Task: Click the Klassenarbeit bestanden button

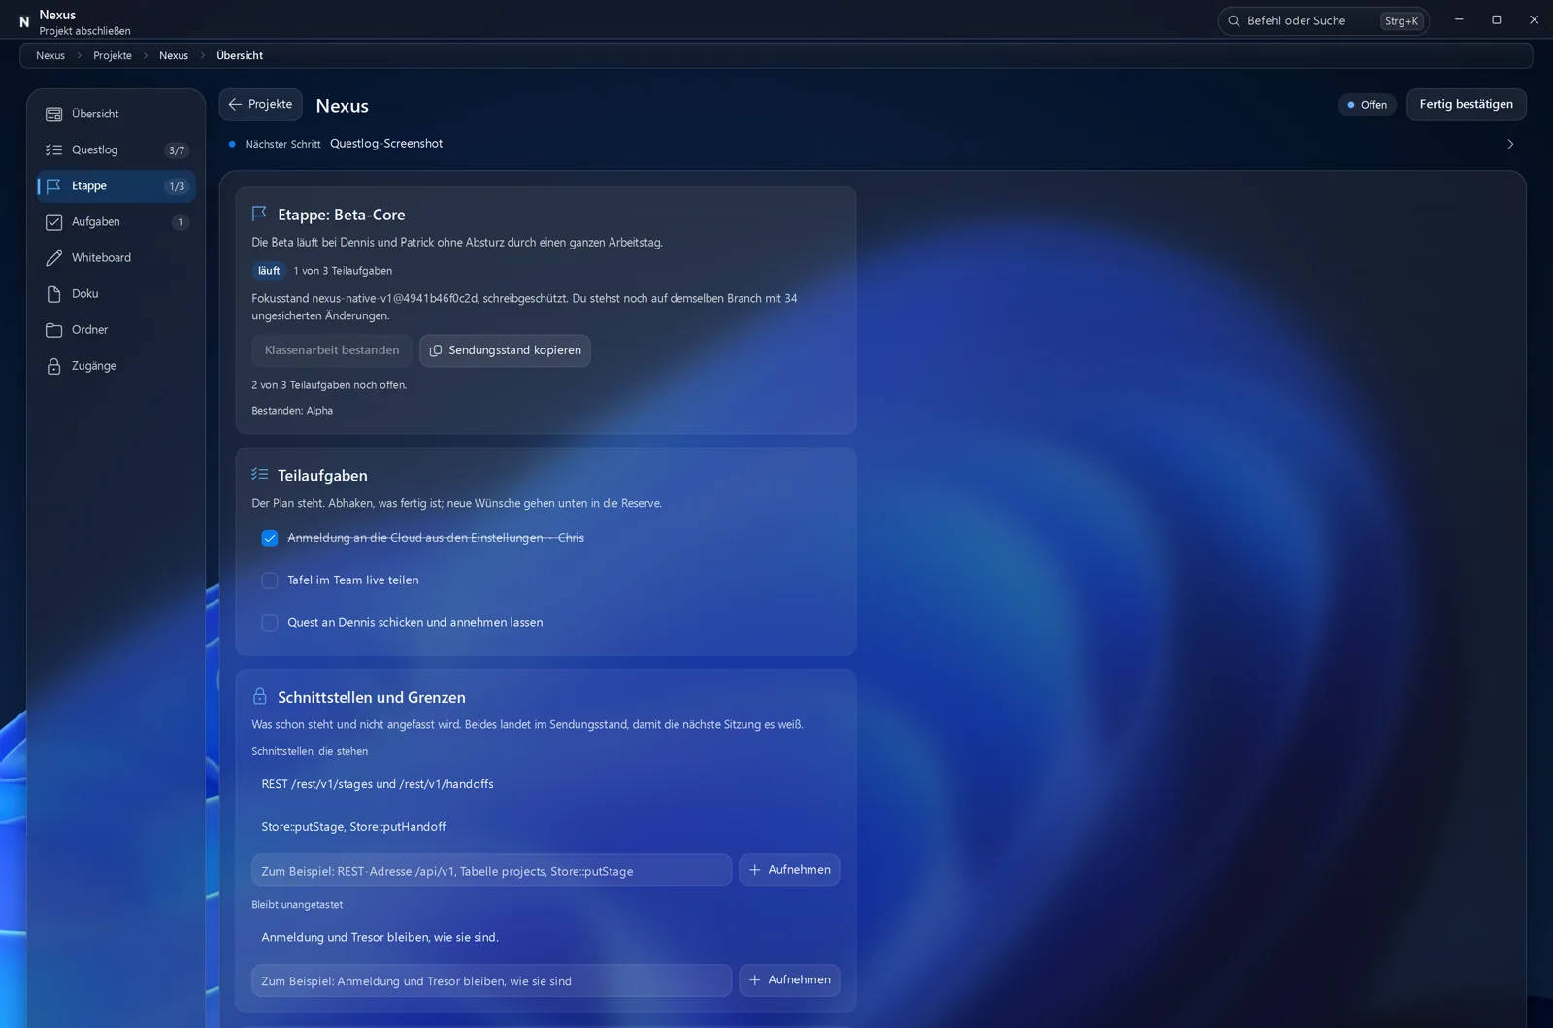Action: click(x=332, y=350)
